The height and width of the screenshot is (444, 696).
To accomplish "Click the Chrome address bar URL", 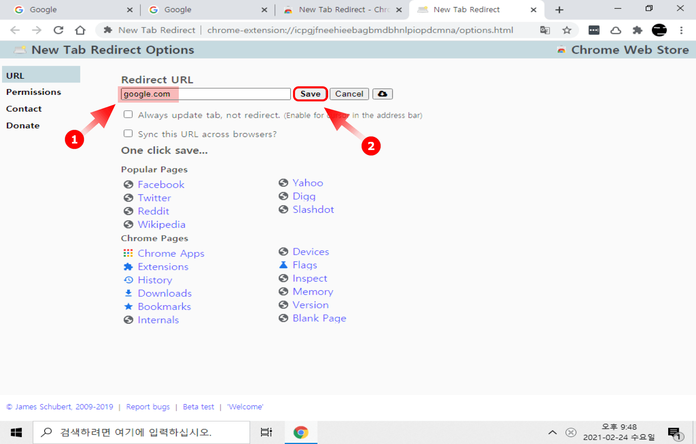I will [x=360, y=30].
